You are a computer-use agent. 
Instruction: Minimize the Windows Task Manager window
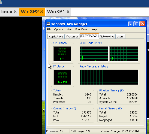tap(131, 24)
